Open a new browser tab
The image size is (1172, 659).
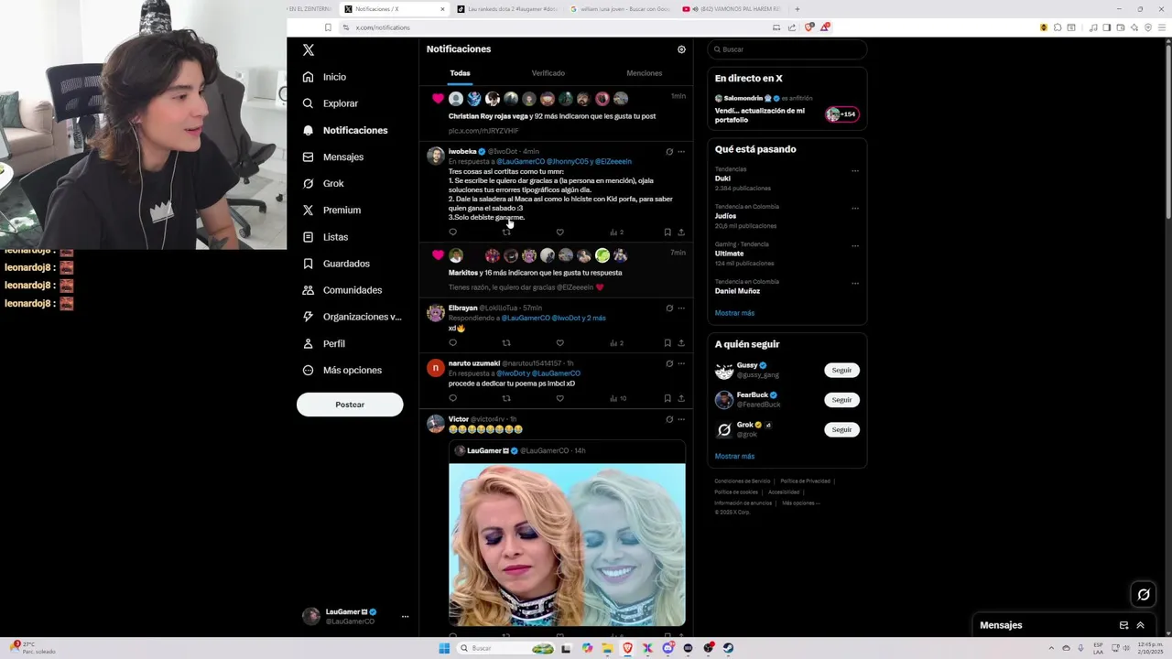click(797, 9)
